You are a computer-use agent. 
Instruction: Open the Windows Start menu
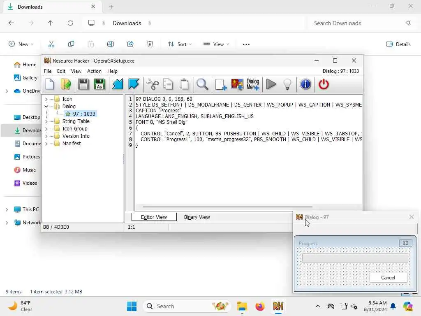132,306
